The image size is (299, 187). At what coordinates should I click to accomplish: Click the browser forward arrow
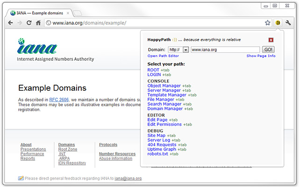(20, 23)
